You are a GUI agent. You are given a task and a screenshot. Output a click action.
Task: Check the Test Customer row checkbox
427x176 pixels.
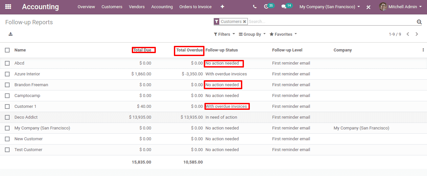[7, 150]
